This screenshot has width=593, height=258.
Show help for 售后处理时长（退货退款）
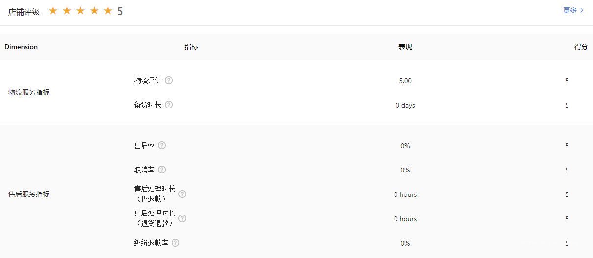point(182,218)
